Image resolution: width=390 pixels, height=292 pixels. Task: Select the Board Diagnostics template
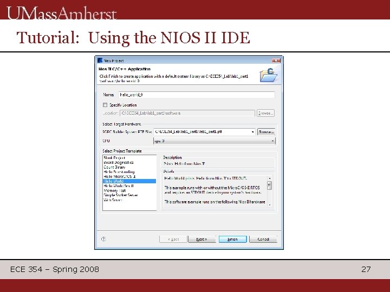click(x=129, y=162)
